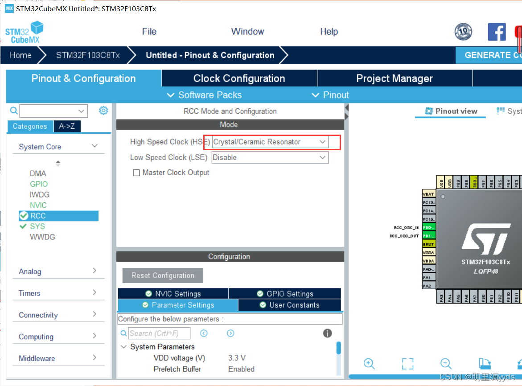Click the fit-to-screen frame icon

[x=407, y=364]
